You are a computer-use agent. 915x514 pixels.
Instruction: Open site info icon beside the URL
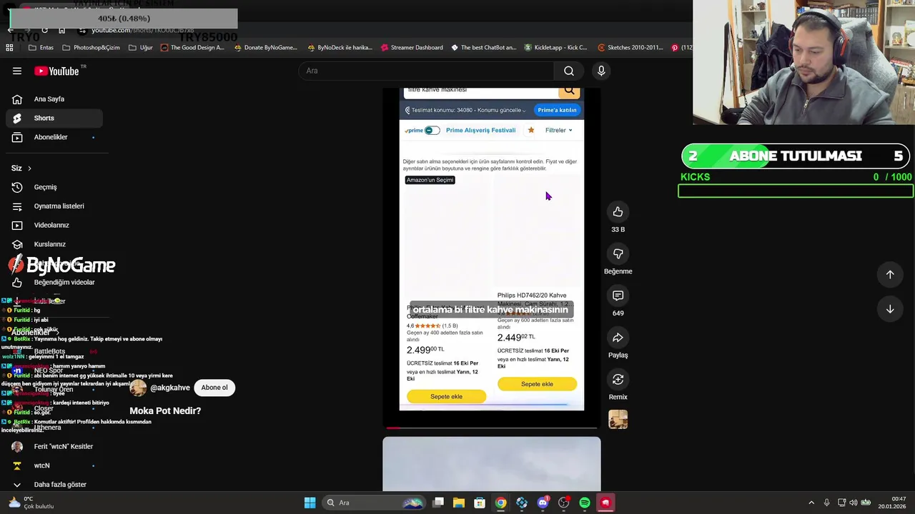click(x=82, y=30)
